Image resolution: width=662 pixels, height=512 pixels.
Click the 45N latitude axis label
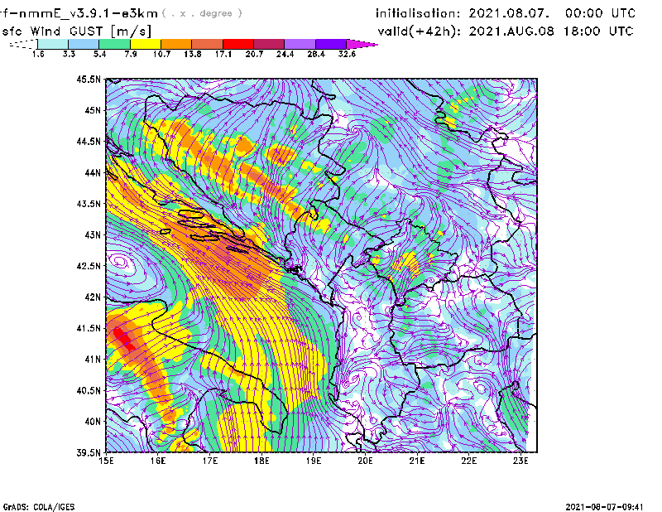point(93,110)
